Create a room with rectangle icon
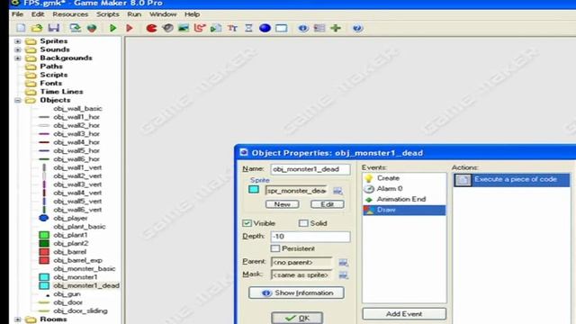This screenshot has height=324, width=576. [x=282, y=28]
